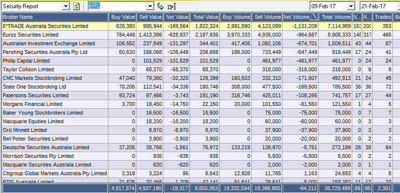Select Citigroup Global Markets Australia Pty Limited row
This screenshot has height=193, width=400.
[200, 173]
